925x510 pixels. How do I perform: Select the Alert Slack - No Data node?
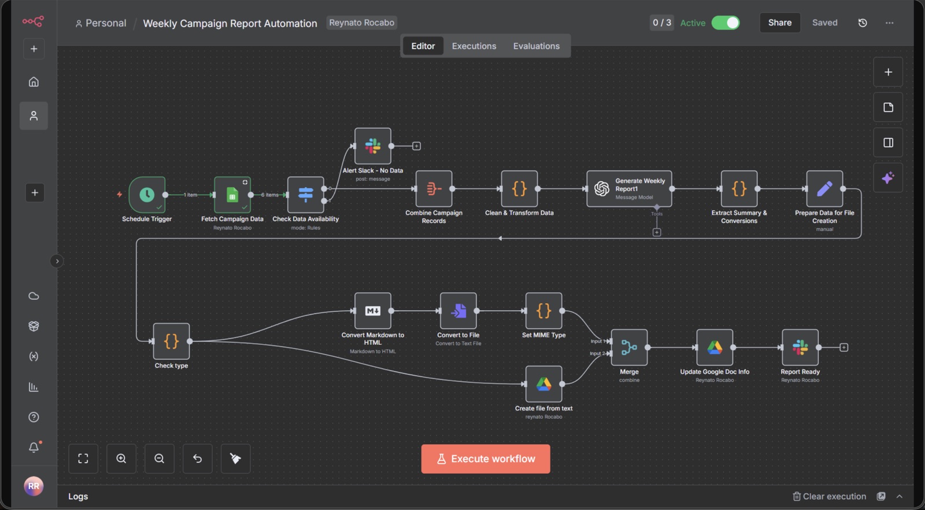tap(373, 146)
